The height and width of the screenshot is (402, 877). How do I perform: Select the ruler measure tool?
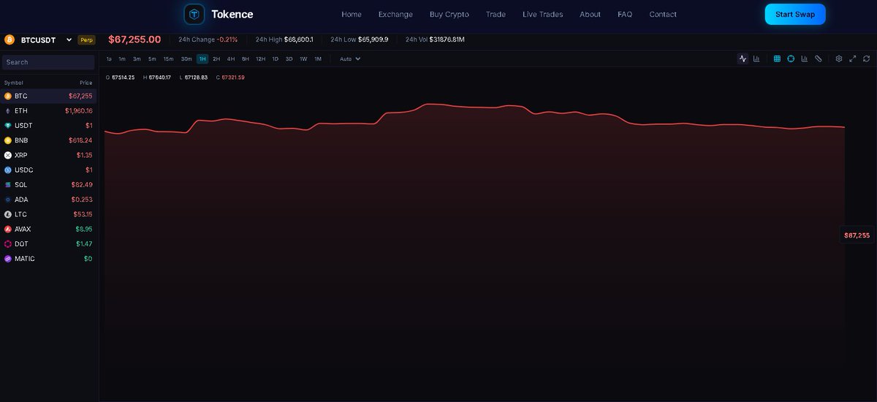click(x=819, y=58)
